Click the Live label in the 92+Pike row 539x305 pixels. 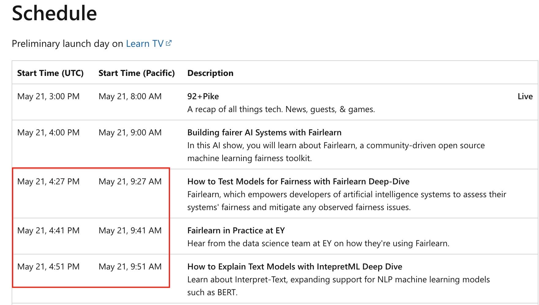(525, 96)
